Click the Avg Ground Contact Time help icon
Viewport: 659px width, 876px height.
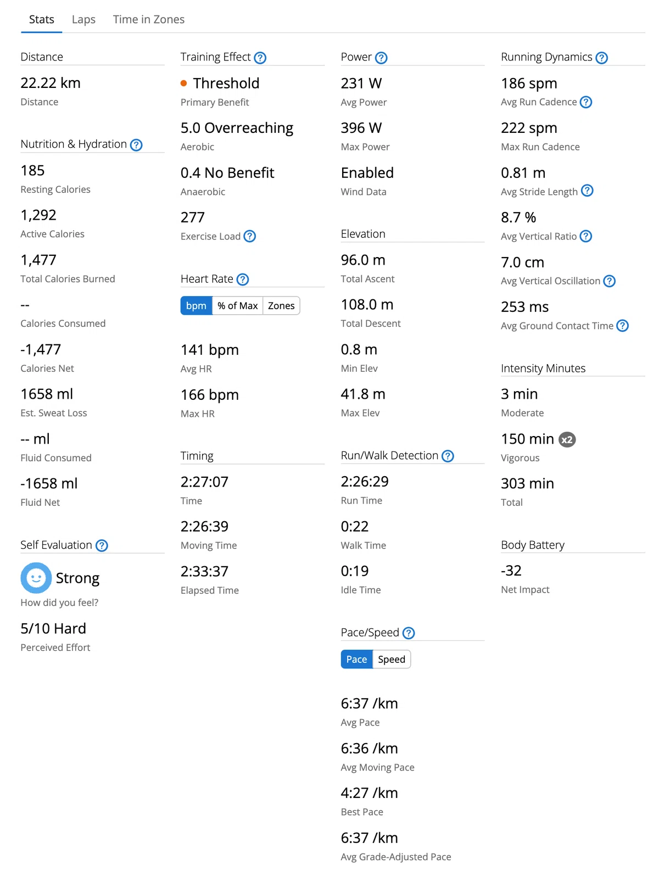click(622, 326)
